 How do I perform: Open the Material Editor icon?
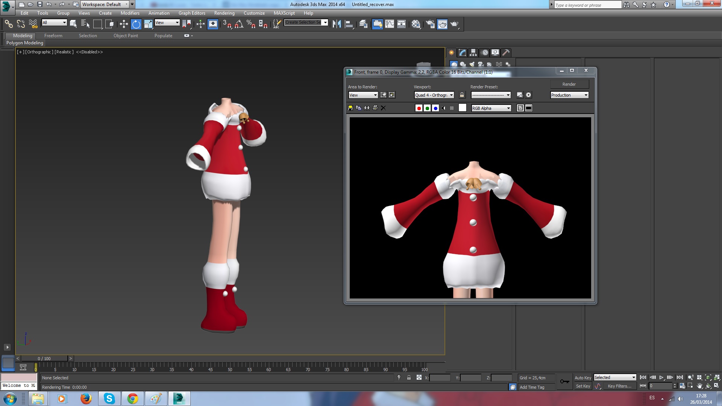click(416, 24)
